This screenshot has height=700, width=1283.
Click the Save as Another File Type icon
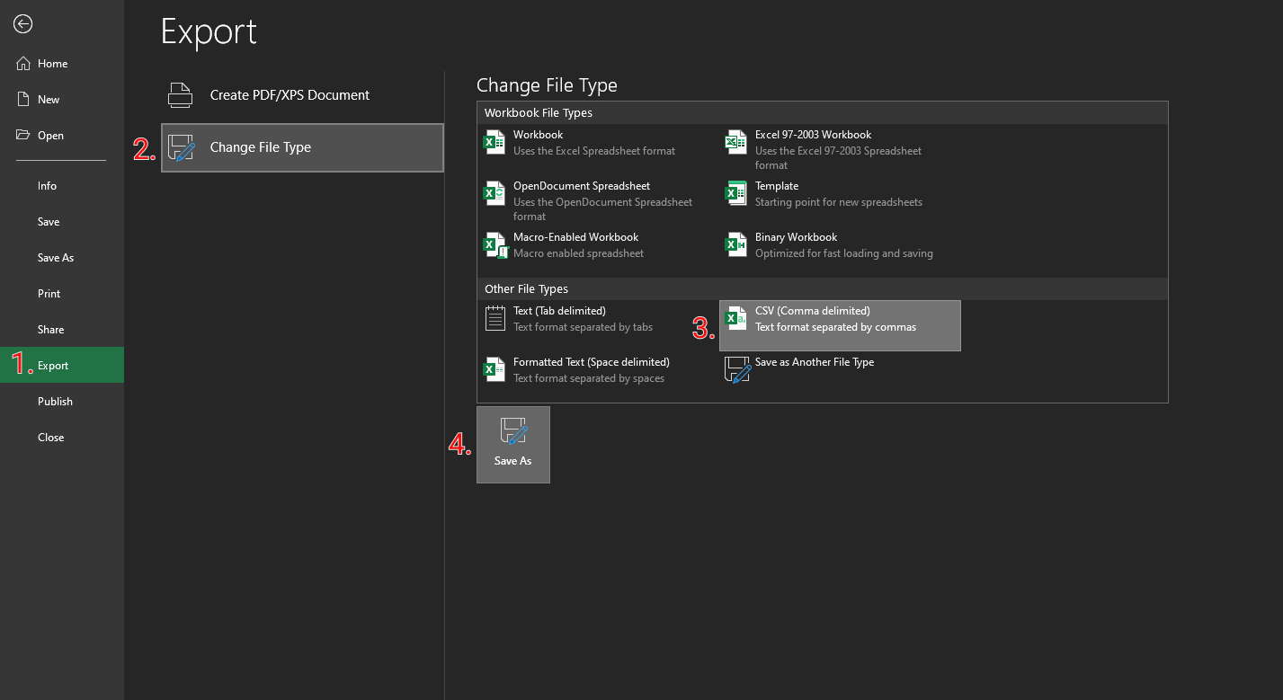pyautogui.click(x=737, y=370)
